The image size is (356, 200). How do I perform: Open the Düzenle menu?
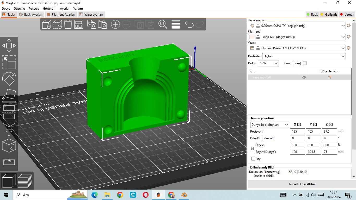tap(19, 9)
